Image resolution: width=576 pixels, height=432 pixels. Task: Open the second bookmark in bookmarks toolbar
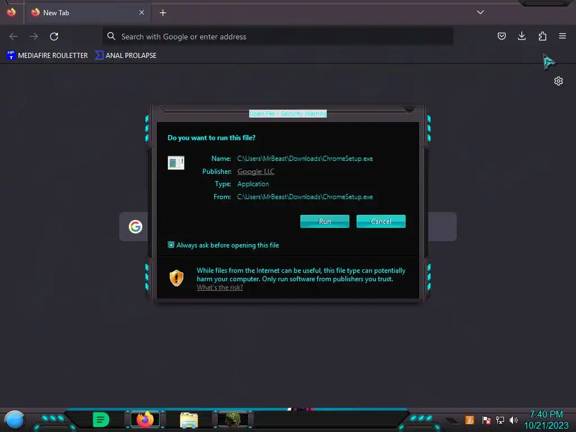coord(125,56)
